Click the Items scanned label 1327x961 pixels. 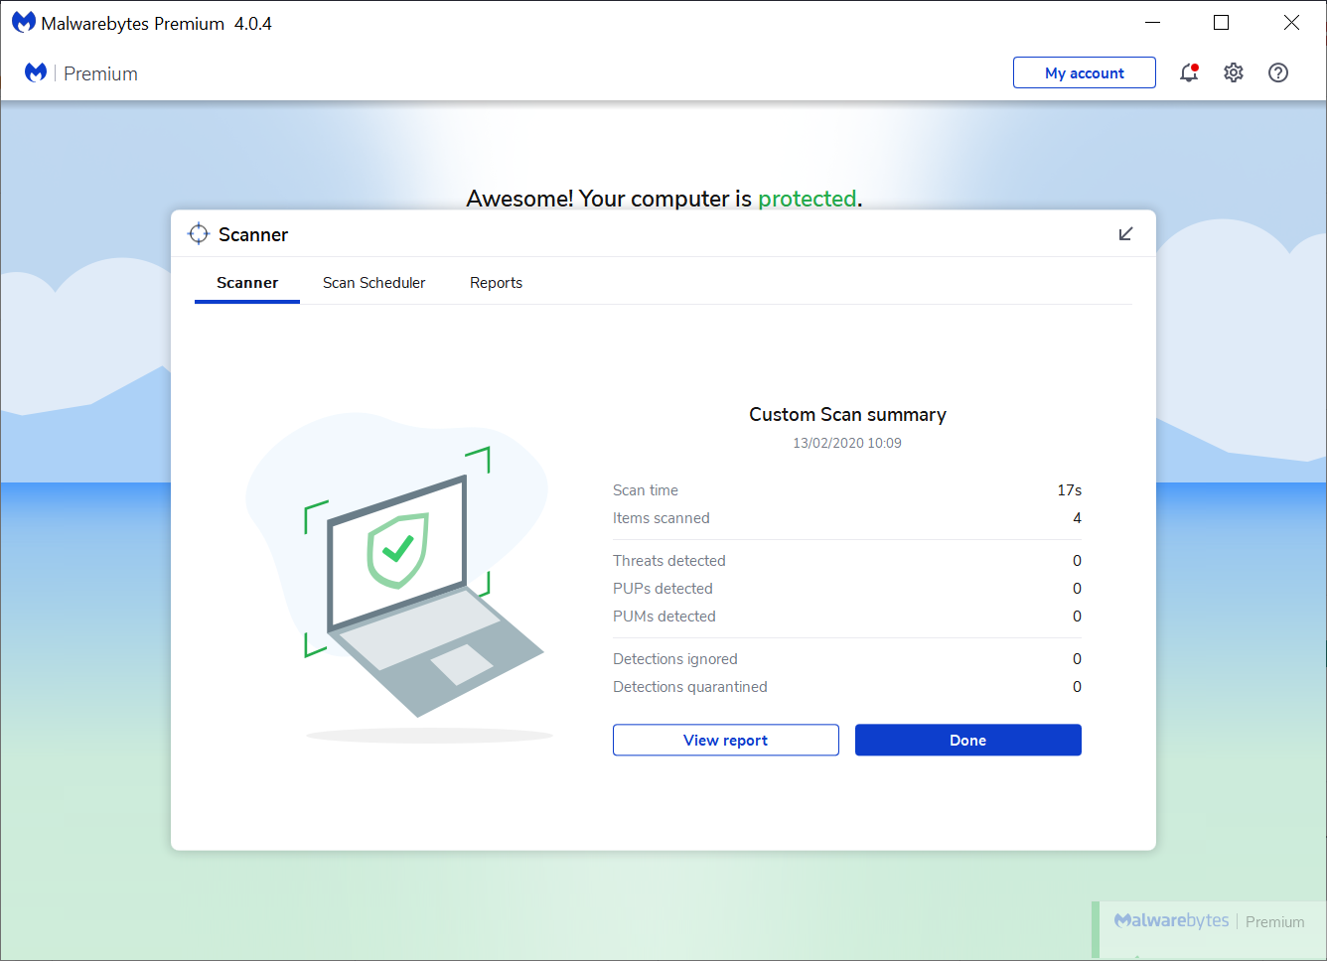(662, 518)
